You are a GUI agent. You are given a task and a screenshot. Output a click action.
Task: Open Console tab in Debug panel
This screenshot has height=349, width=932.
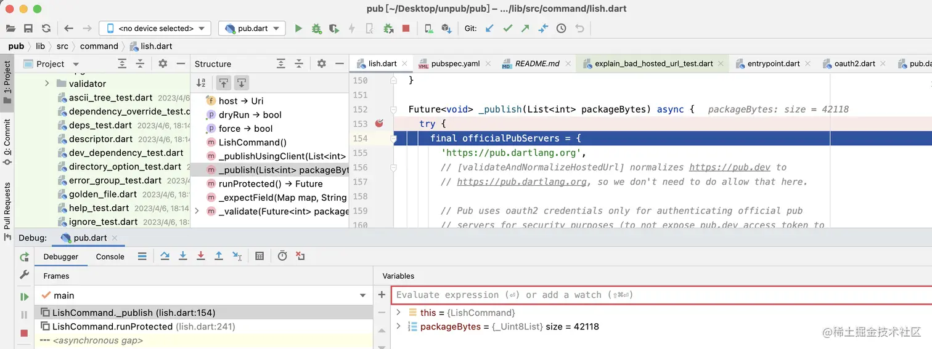click(x=110, y=257)
